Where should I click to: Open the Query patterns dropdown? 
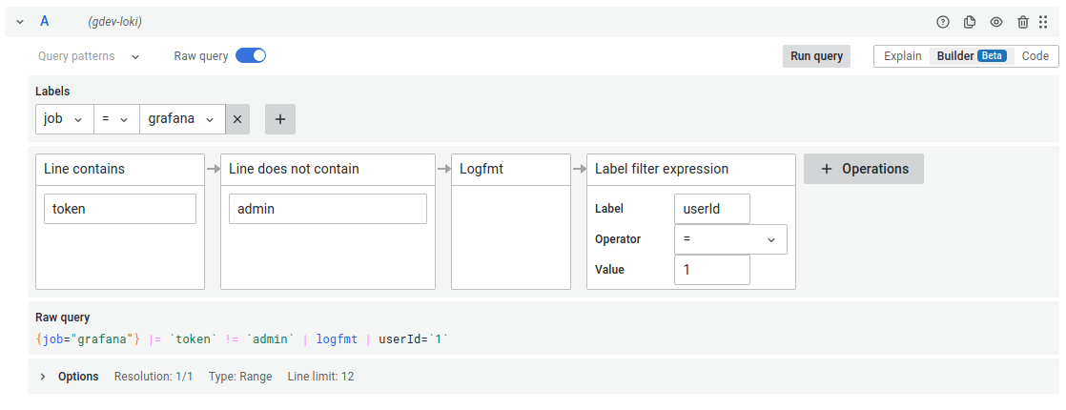click(x=89, y=56)
